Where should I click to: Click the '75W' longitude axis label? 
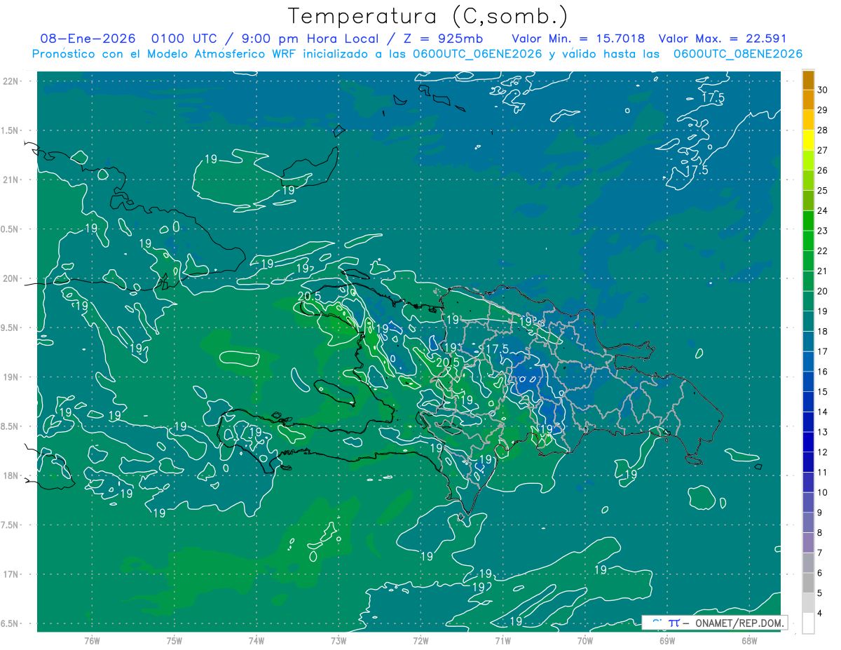click(174, 641)
